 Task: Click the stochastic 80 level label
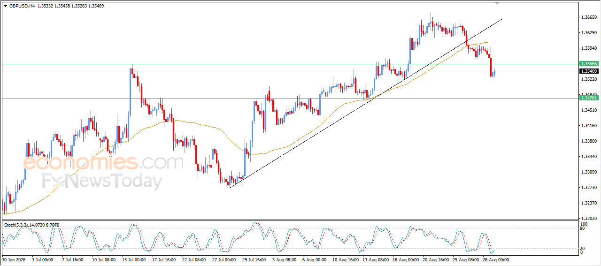point(583,228)
